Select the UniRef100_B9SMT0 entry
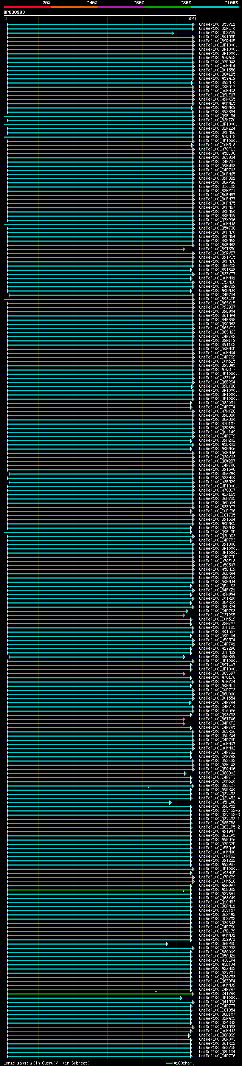242x1066 pixels. (217, 82)
